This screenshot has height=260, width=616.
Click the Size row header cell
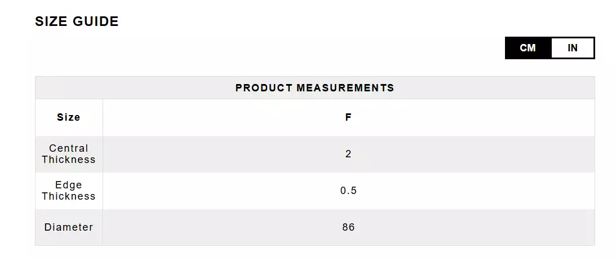pyautogui.click(x=69, y=117)
